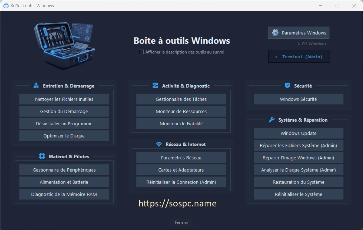Click the Réseau & Internet section title
This screenshot has width=363, height=230.
tap(186, 144)
